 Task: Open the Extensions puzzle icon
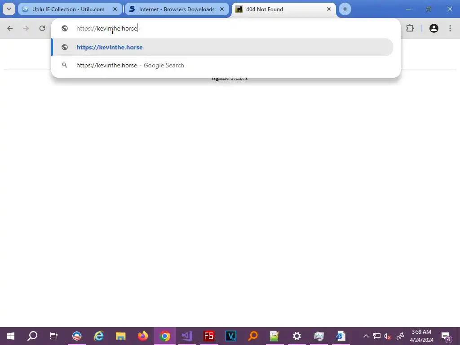pos(410,28)
